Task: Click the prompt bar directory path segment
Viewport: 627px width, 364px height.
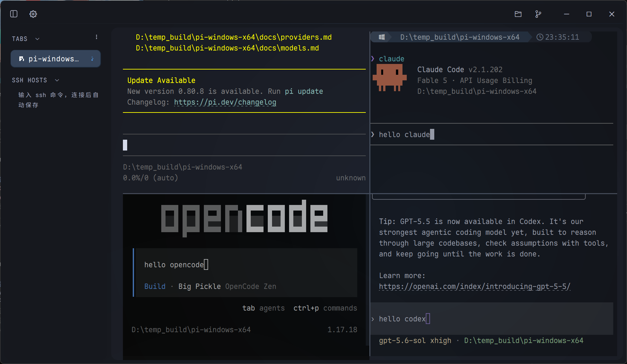Action: pos(460,37)
